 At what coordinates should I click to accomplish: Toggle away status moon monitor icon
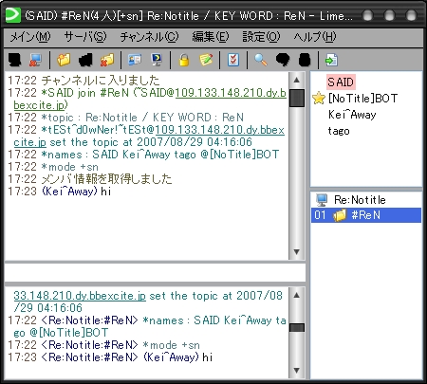click(x=157, y=60)
